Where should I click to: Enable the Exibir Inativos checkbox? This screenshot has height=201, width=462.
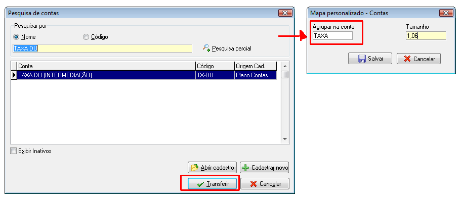click(13, 151)
